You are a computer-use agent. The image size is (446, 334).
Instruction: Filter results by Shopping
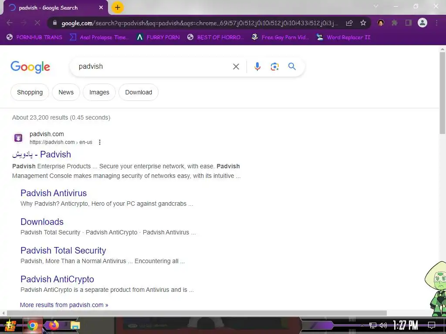click(x=30, y=92)
